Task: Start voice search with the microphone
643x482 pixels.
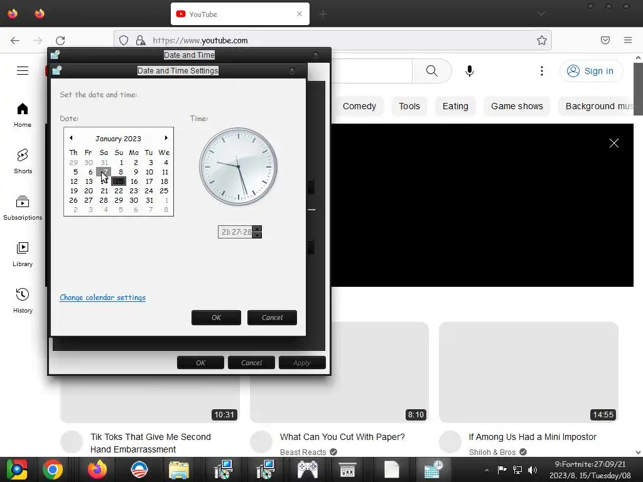Action: tap(470, 71)
